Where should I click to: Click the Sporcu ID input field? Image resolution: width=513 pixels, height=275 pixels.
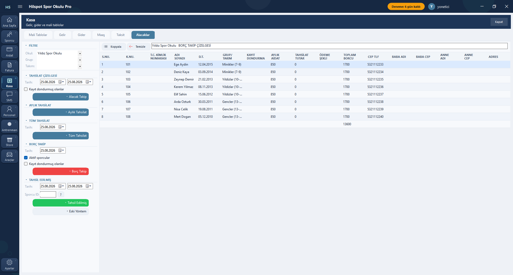[x=48, y=195]
